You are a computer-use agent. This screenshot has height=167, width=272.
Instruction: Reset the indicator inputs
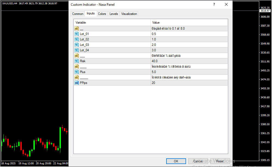220,161
